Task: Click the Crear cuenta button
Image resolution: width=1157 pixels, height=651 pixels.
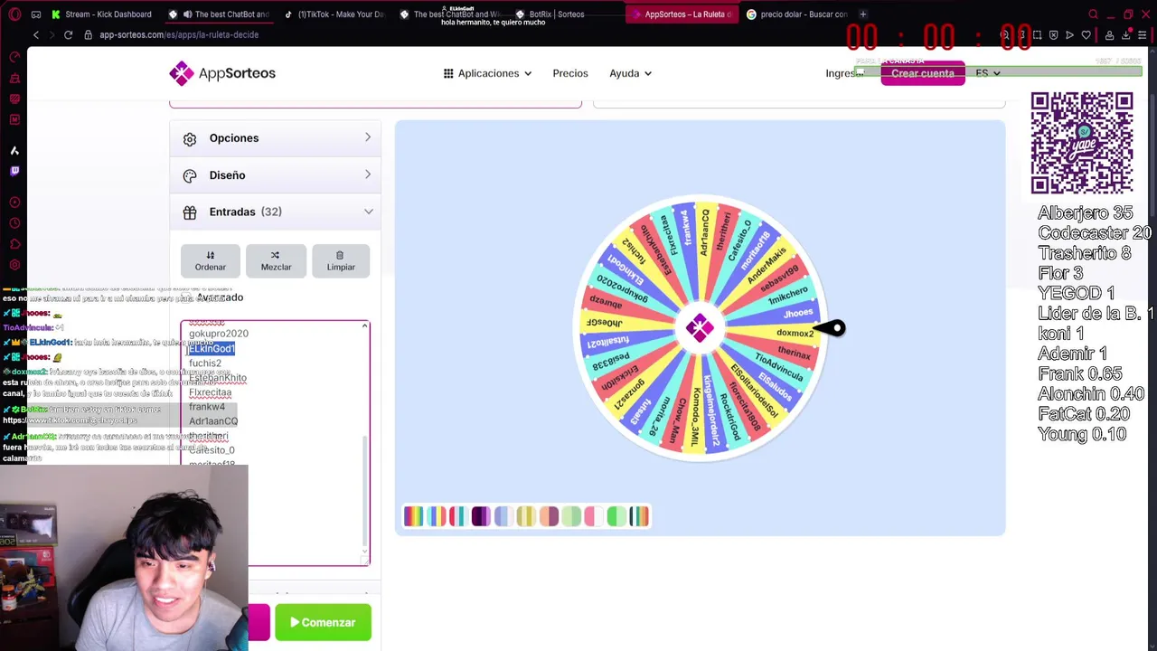Action: pyautogui.click(x=923, y=73)
